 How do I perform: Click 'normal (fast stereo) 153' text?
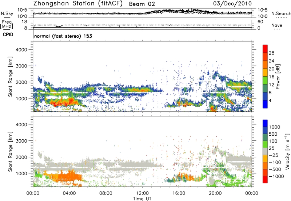point(63,36)
